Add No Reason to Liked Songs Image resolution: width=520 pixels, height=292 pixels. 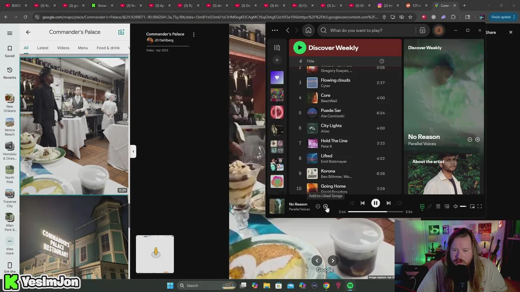pyautogui.click(x=325, y=206)
